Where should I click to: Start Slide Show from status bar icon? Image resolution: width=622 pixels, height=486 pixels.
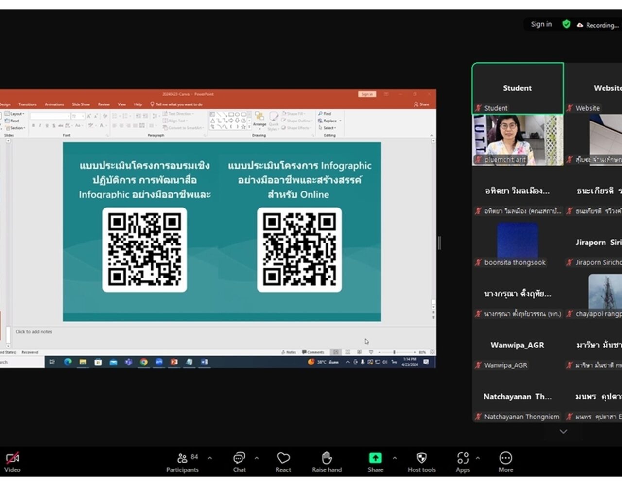click(371, 352)
